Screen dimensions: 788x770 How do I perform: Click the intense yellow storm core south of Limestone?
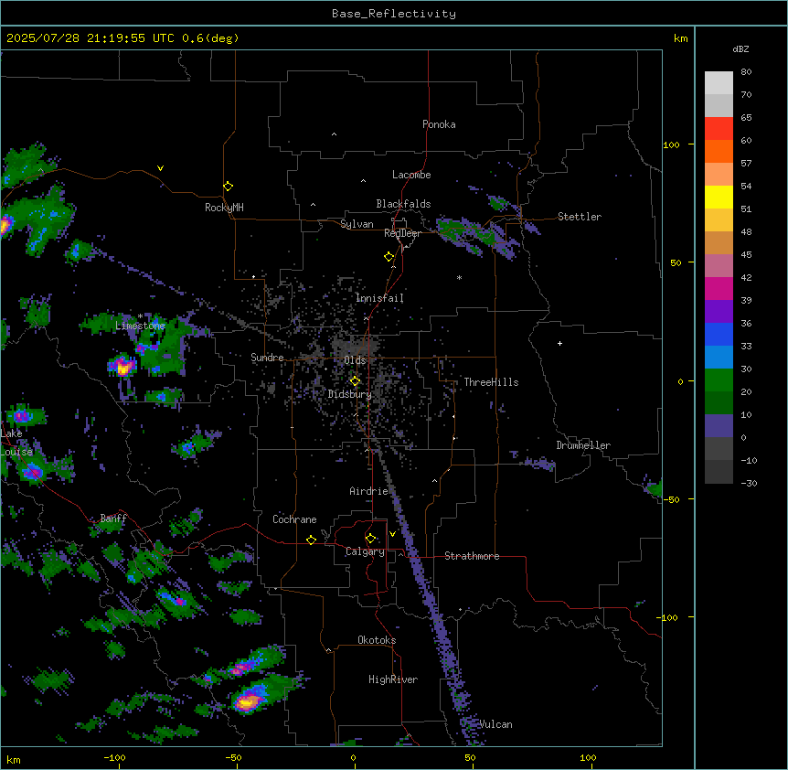(x=123, y=368)
